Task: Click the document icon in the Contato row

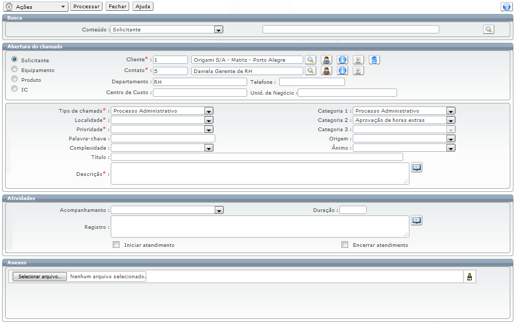Action: (358, 71)
